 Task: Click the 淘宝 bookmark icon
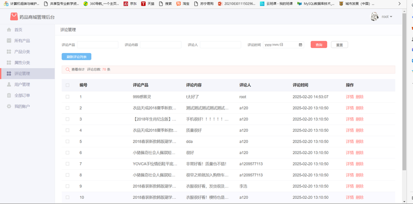[x=178, y=4]
